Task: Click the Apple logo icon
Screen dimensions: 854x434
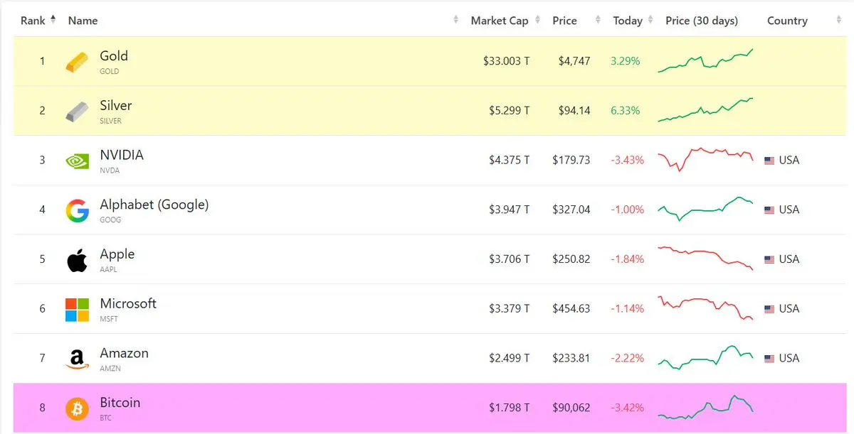Action: coord(78,260)
